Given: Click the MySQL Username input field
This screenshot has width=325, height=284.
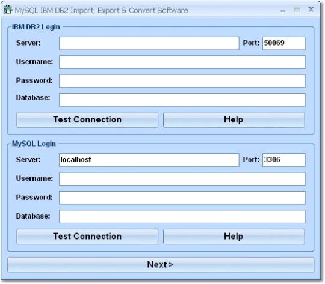Looking at the screenshot, I should [182, 179].
